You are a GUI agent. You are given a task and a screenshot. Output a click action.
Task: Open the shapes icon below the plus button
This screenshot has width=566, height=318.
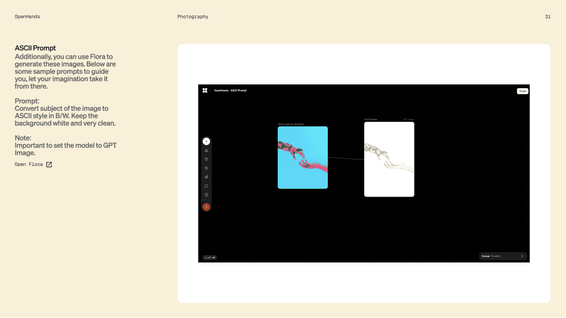tap(207, 150)
